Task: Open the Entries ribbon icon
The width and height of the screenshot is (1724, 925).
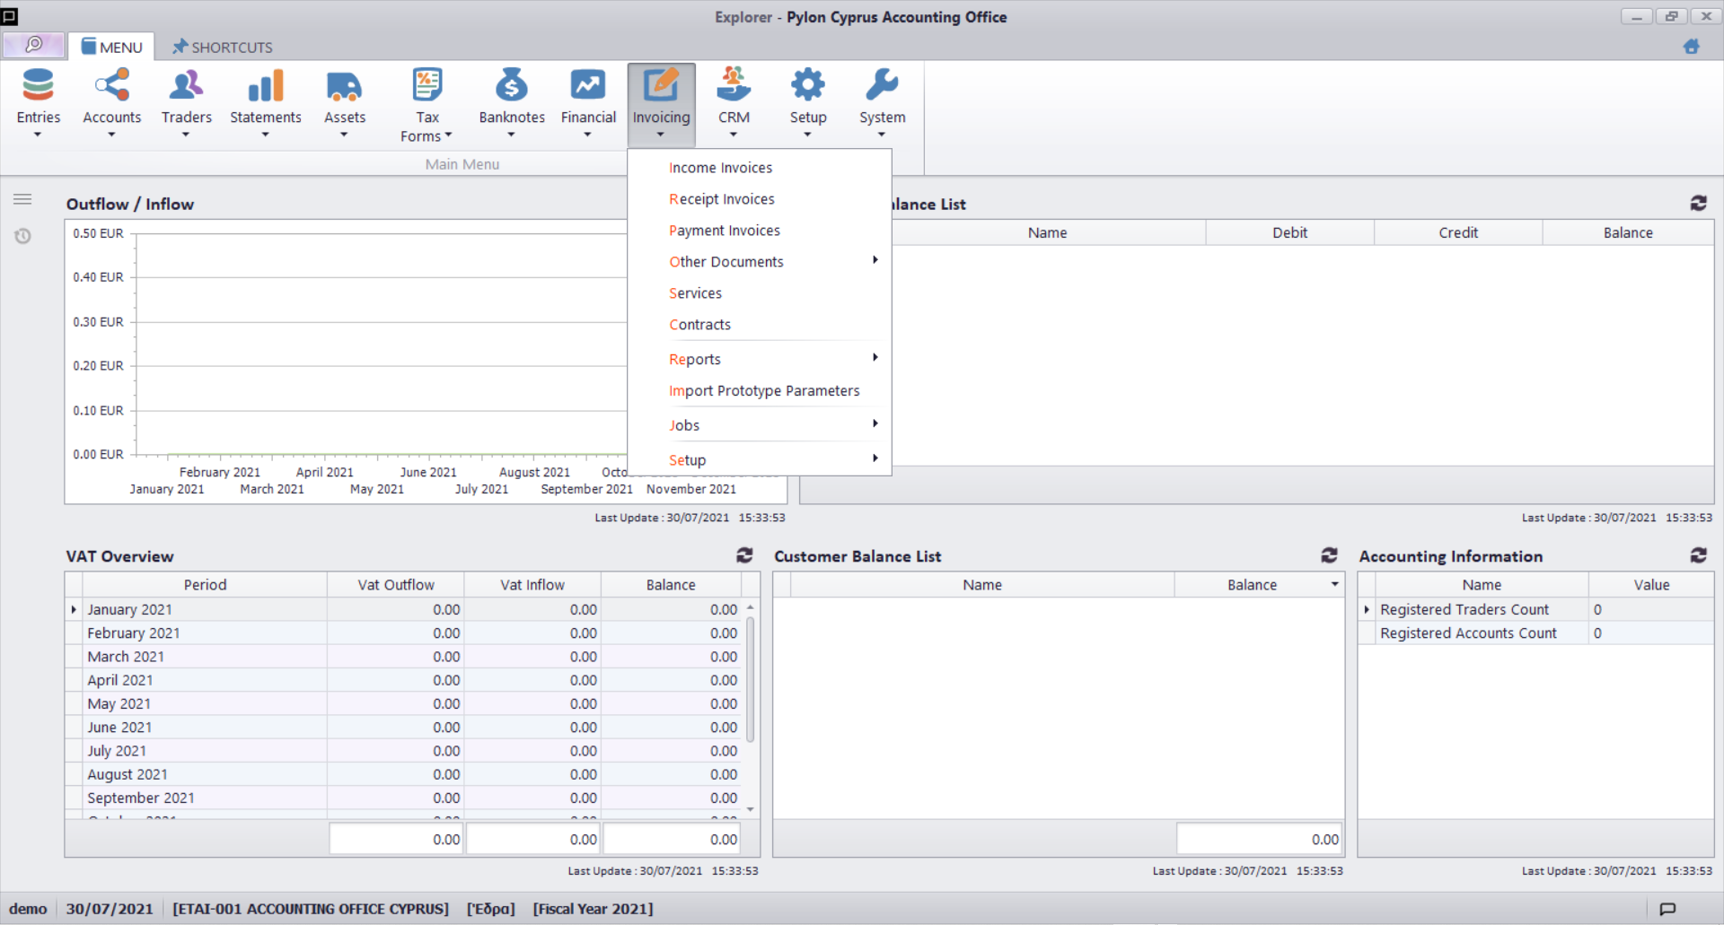Action: (38, 86)
